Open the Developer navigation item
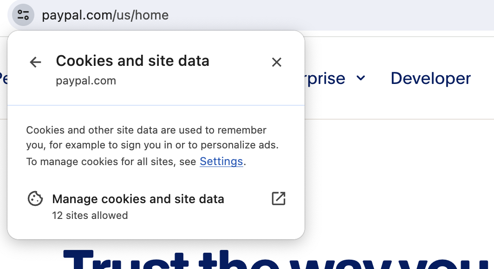Screen dimensions: 494x269 pyautogui.click(x=430, y=78)
